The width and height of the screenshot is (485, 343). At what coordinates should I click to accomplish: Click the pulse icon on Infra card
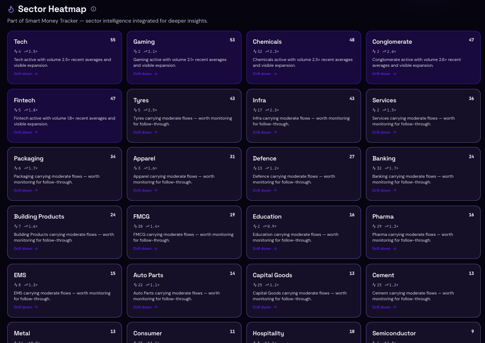[255, 110]
